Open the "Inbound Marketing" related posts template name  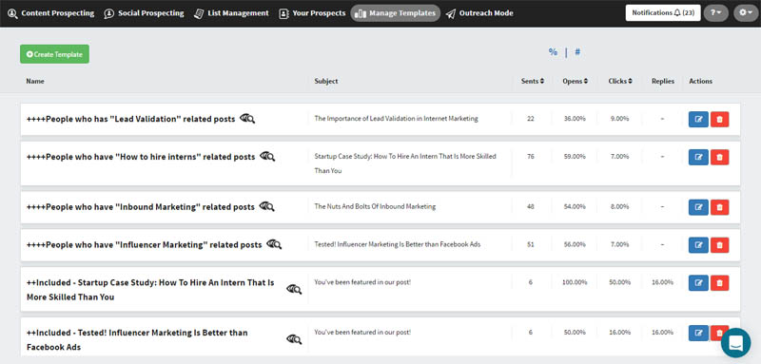(140, 207)
